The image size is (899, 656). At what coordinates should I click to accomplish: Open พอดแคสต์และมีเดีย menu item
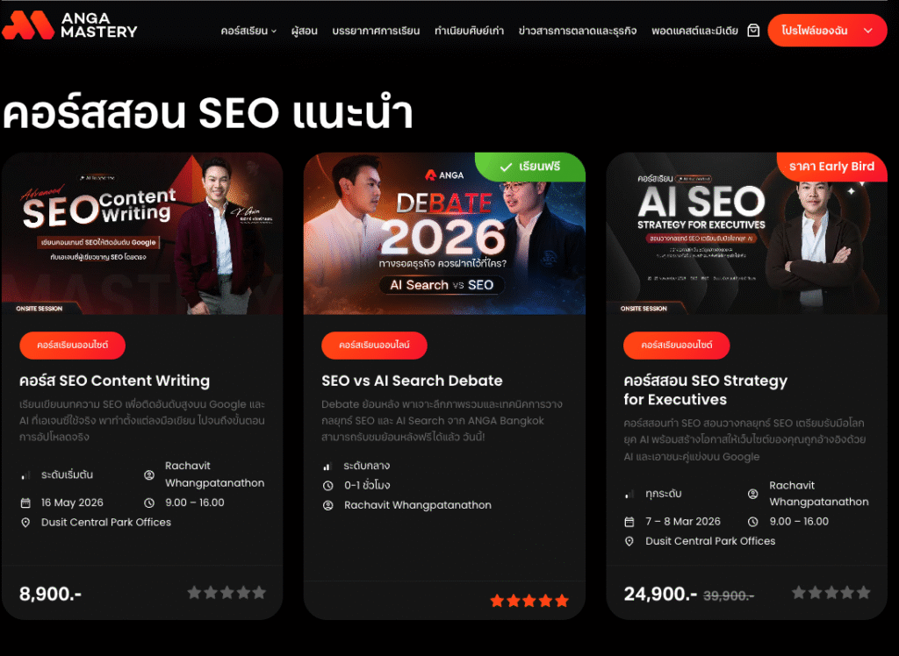click(694, 31)
